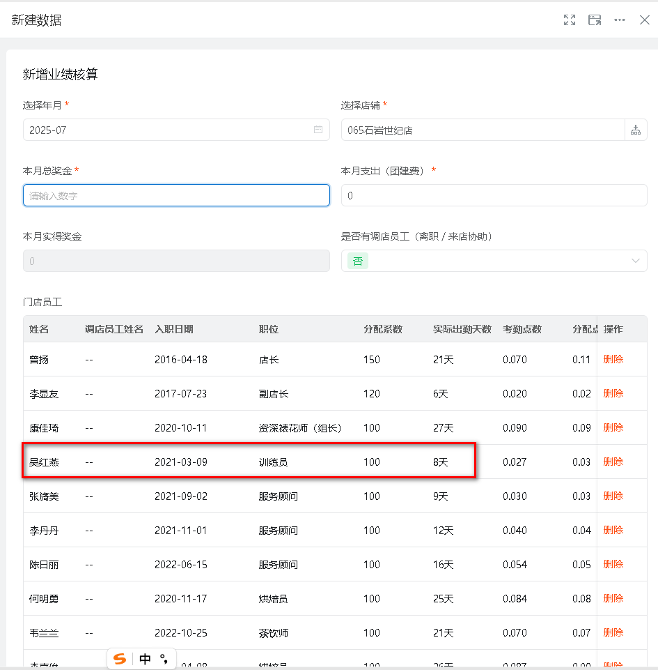Delete the 吴红燕 row
The image size is (658, 670).
[x=613, y=462]
